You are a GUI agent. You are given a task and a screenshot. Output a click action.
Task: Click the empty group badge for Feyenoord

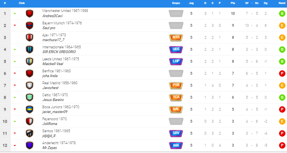(176, 121)
